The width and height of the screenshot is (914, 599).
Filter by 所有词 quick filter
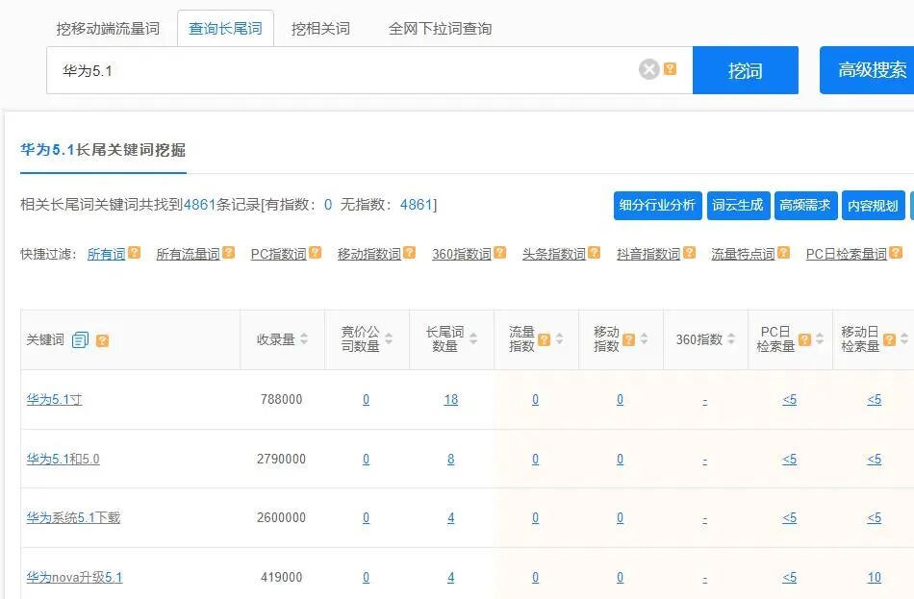click(106, 254)
